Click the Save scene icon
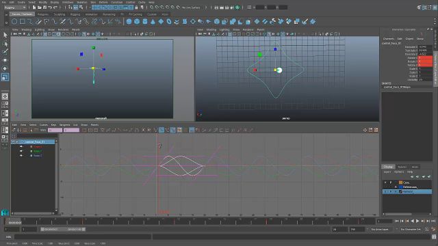Image resolution: width=438 pixels, height=246 pixels. 44,8
